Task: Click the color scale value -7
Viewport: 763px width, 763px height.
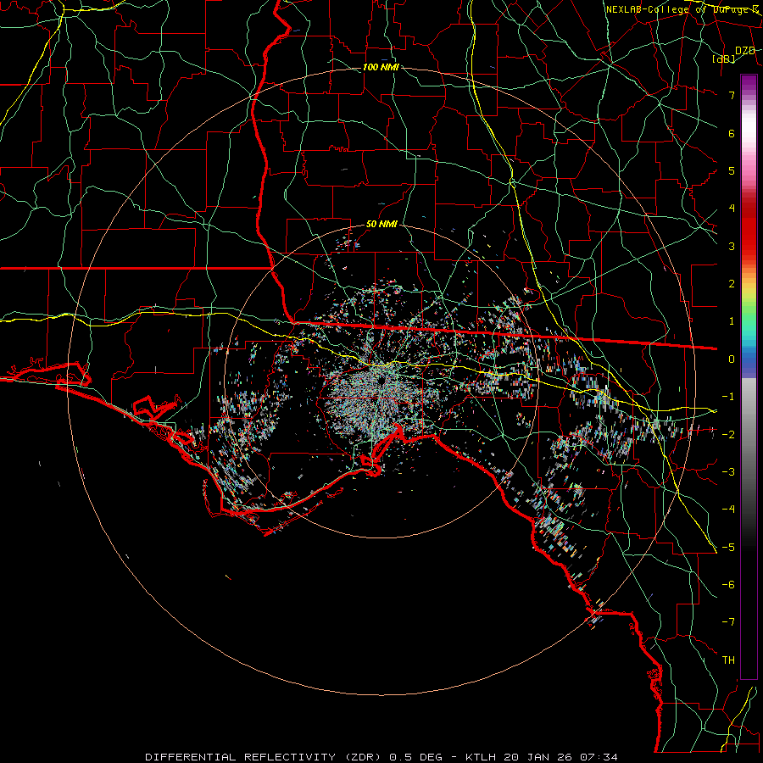Action: 728,622
